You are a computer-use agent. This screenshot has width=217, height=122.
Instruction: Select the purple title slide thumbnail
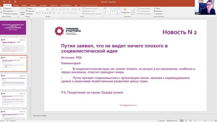pos(13,28)
